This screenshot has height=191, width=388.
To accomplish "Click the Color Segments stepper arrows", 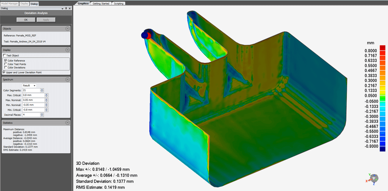I will click(x=42, y=90).
